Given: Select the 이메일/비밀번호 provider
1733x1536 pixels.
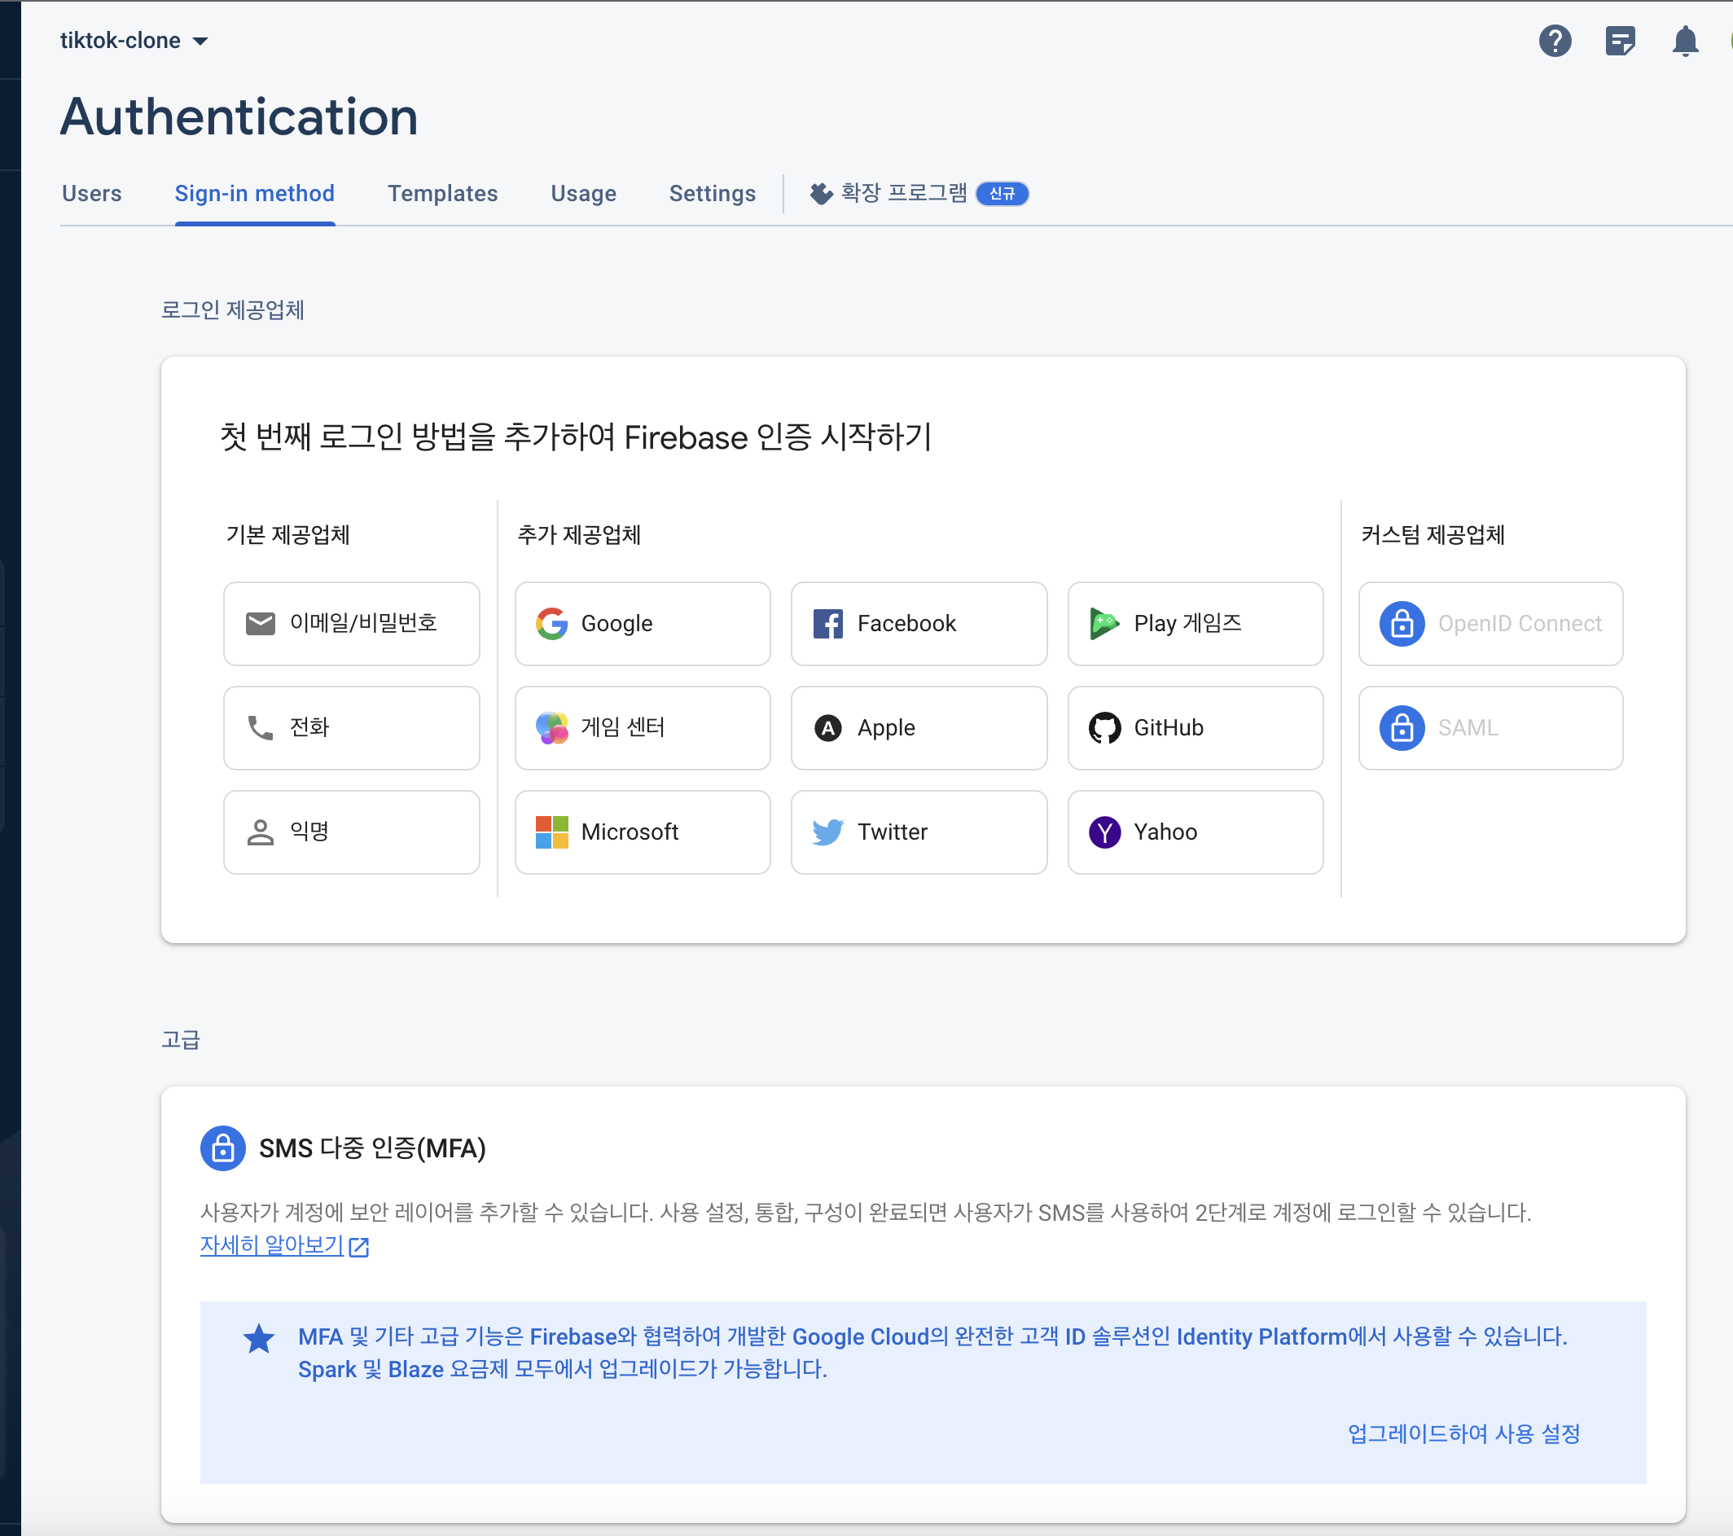Looking at the screenshot, I should (x=351, y=623).
